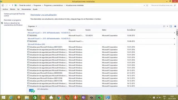Screen dimensions: 178x100
Task: Open the Organizar dropdown
Action: point(32,26)
